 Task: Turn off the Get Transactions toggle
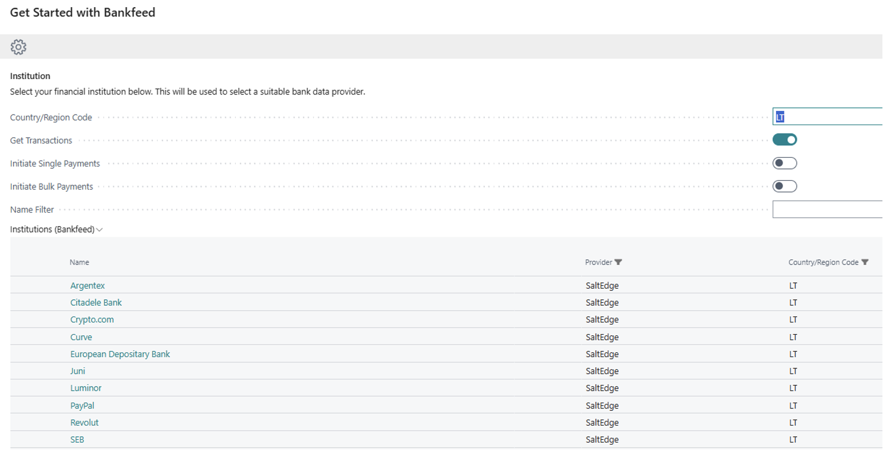(785, 140)
